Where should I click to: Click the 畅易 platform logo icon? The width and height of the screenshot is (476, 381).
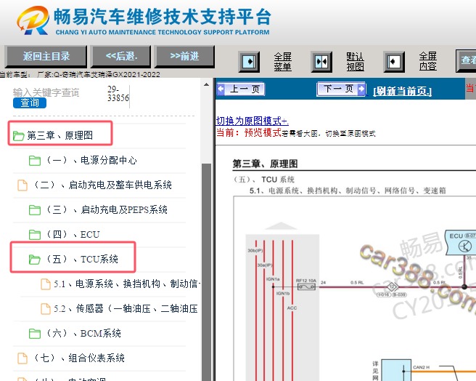click(33, 20)
